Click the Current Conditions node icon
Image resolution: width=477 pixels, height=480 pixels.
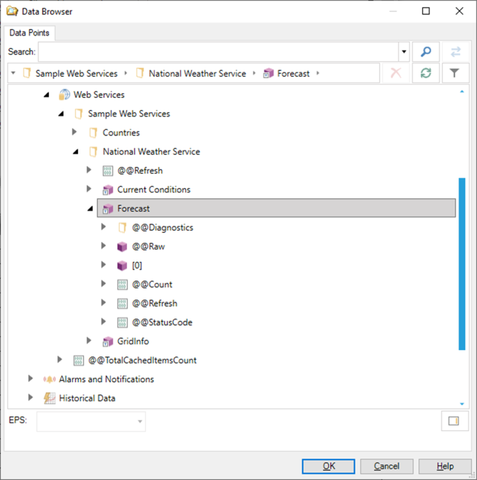(108, 190)
